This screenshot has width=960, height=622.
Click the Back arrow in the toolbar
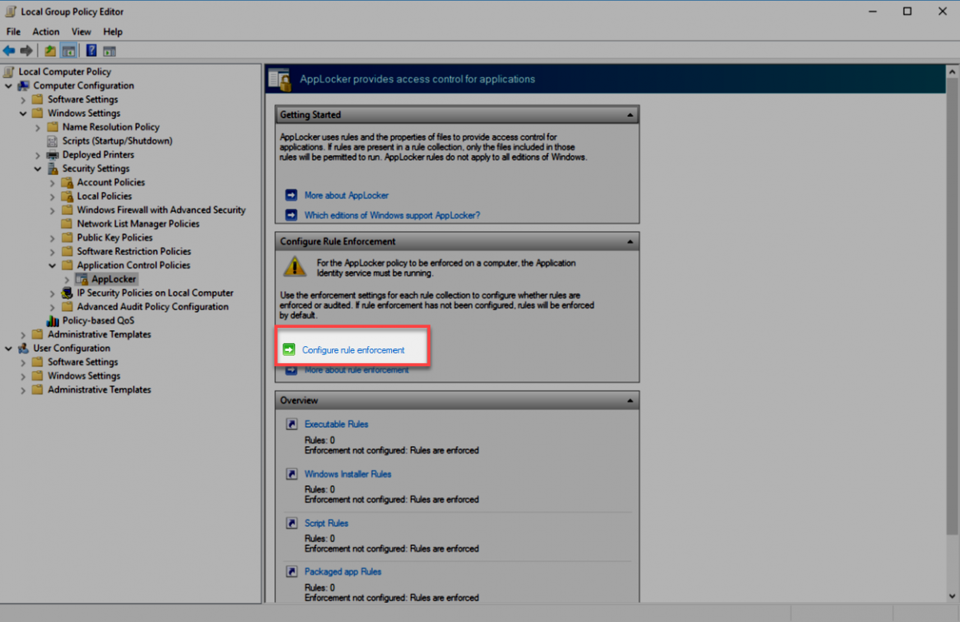pos(10,50)
